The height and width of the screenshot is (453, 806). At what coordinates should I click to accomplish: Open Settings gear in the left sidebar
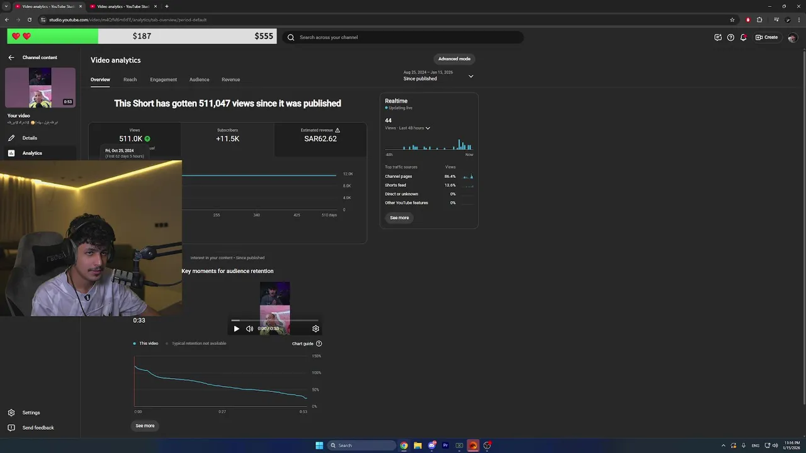[11, 413]
